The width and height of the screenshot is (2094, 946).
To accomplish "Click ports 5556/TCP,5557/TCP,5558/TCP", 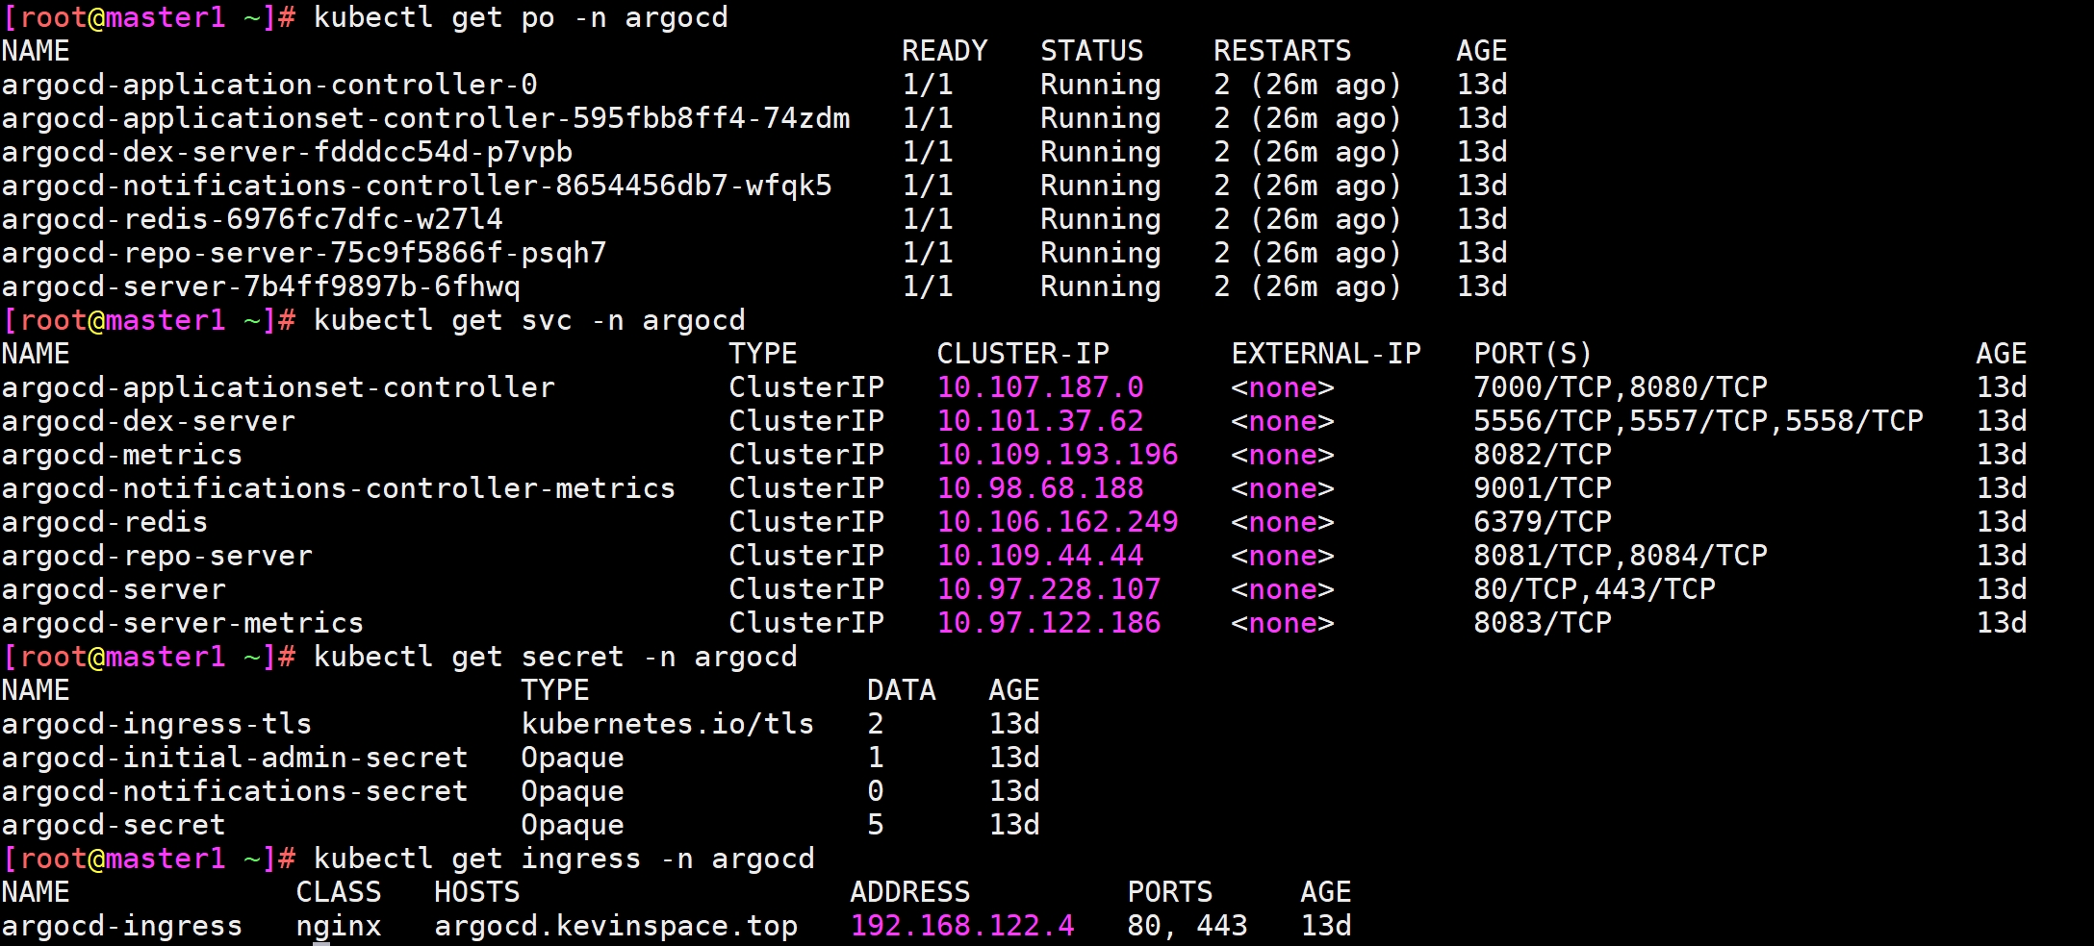I will [1698, 422].
